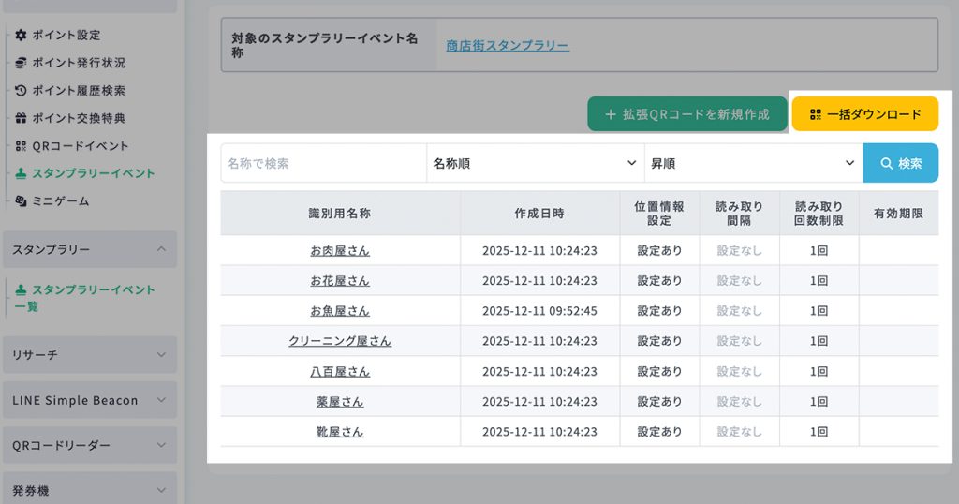Click the gear icon beside ポイント設定
Viewport: 959px width, 504px height.
(x=22, y=36)
